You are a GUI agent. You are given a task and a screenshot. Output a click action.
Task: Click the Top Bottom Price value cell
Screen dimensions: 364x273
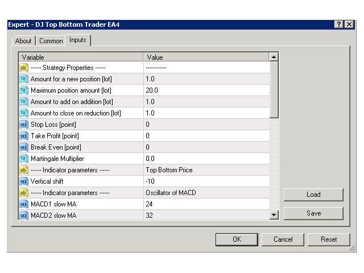point(206,170)
